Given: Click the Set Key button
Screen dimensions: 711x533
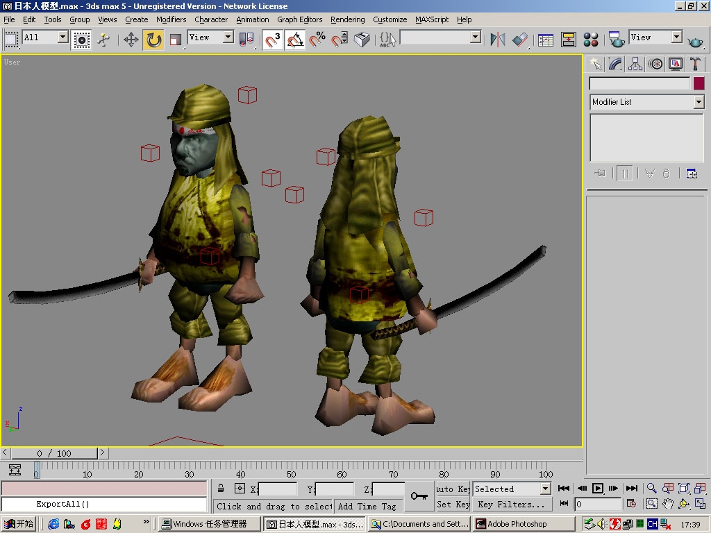Looking at the screenshot, I should pos(453,505).
